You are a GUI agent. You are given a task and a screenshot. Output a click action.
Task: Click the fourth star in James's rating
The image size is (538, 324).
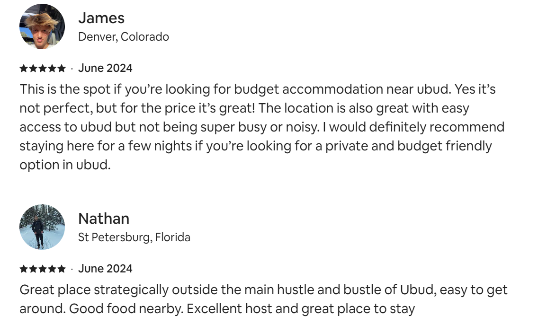pyautogui.click(x=52, y=69)
